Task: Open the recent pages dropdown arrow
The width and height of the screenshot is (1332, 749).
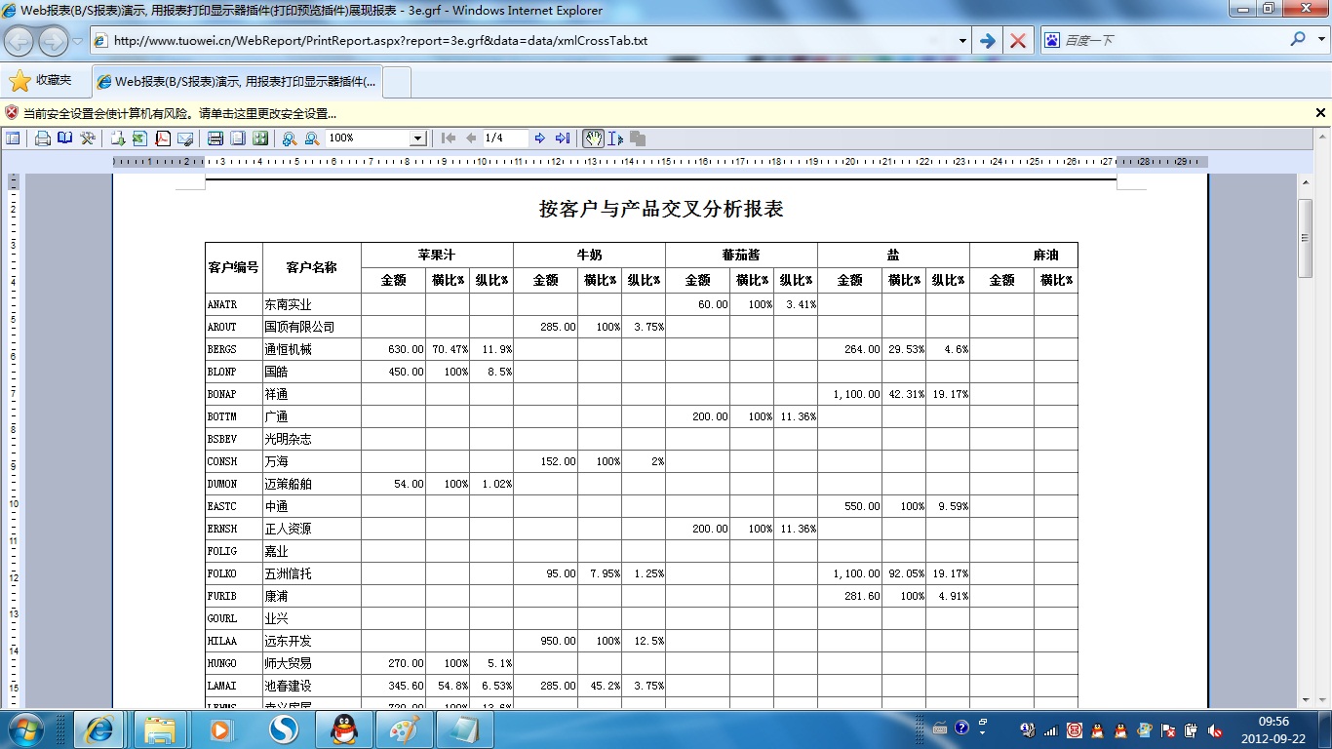Action: tap(78, 41)
